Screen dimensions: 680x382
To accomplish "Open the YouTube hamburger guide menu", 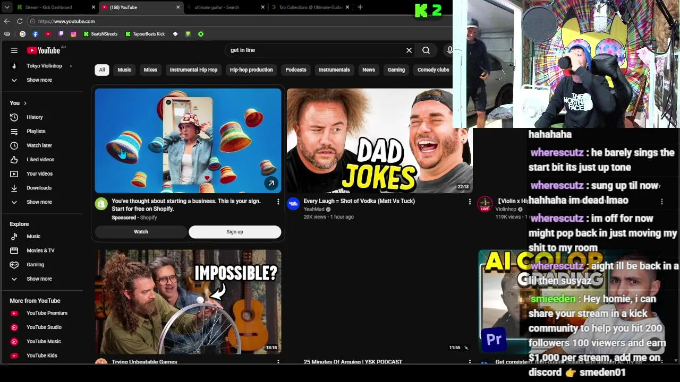I will click(14, 50).
